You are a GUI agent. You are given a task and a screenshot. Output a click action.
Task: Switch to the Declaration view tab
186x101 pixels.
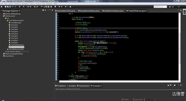83,86
